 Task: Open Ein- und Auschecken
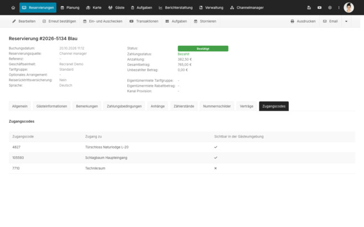102,22
